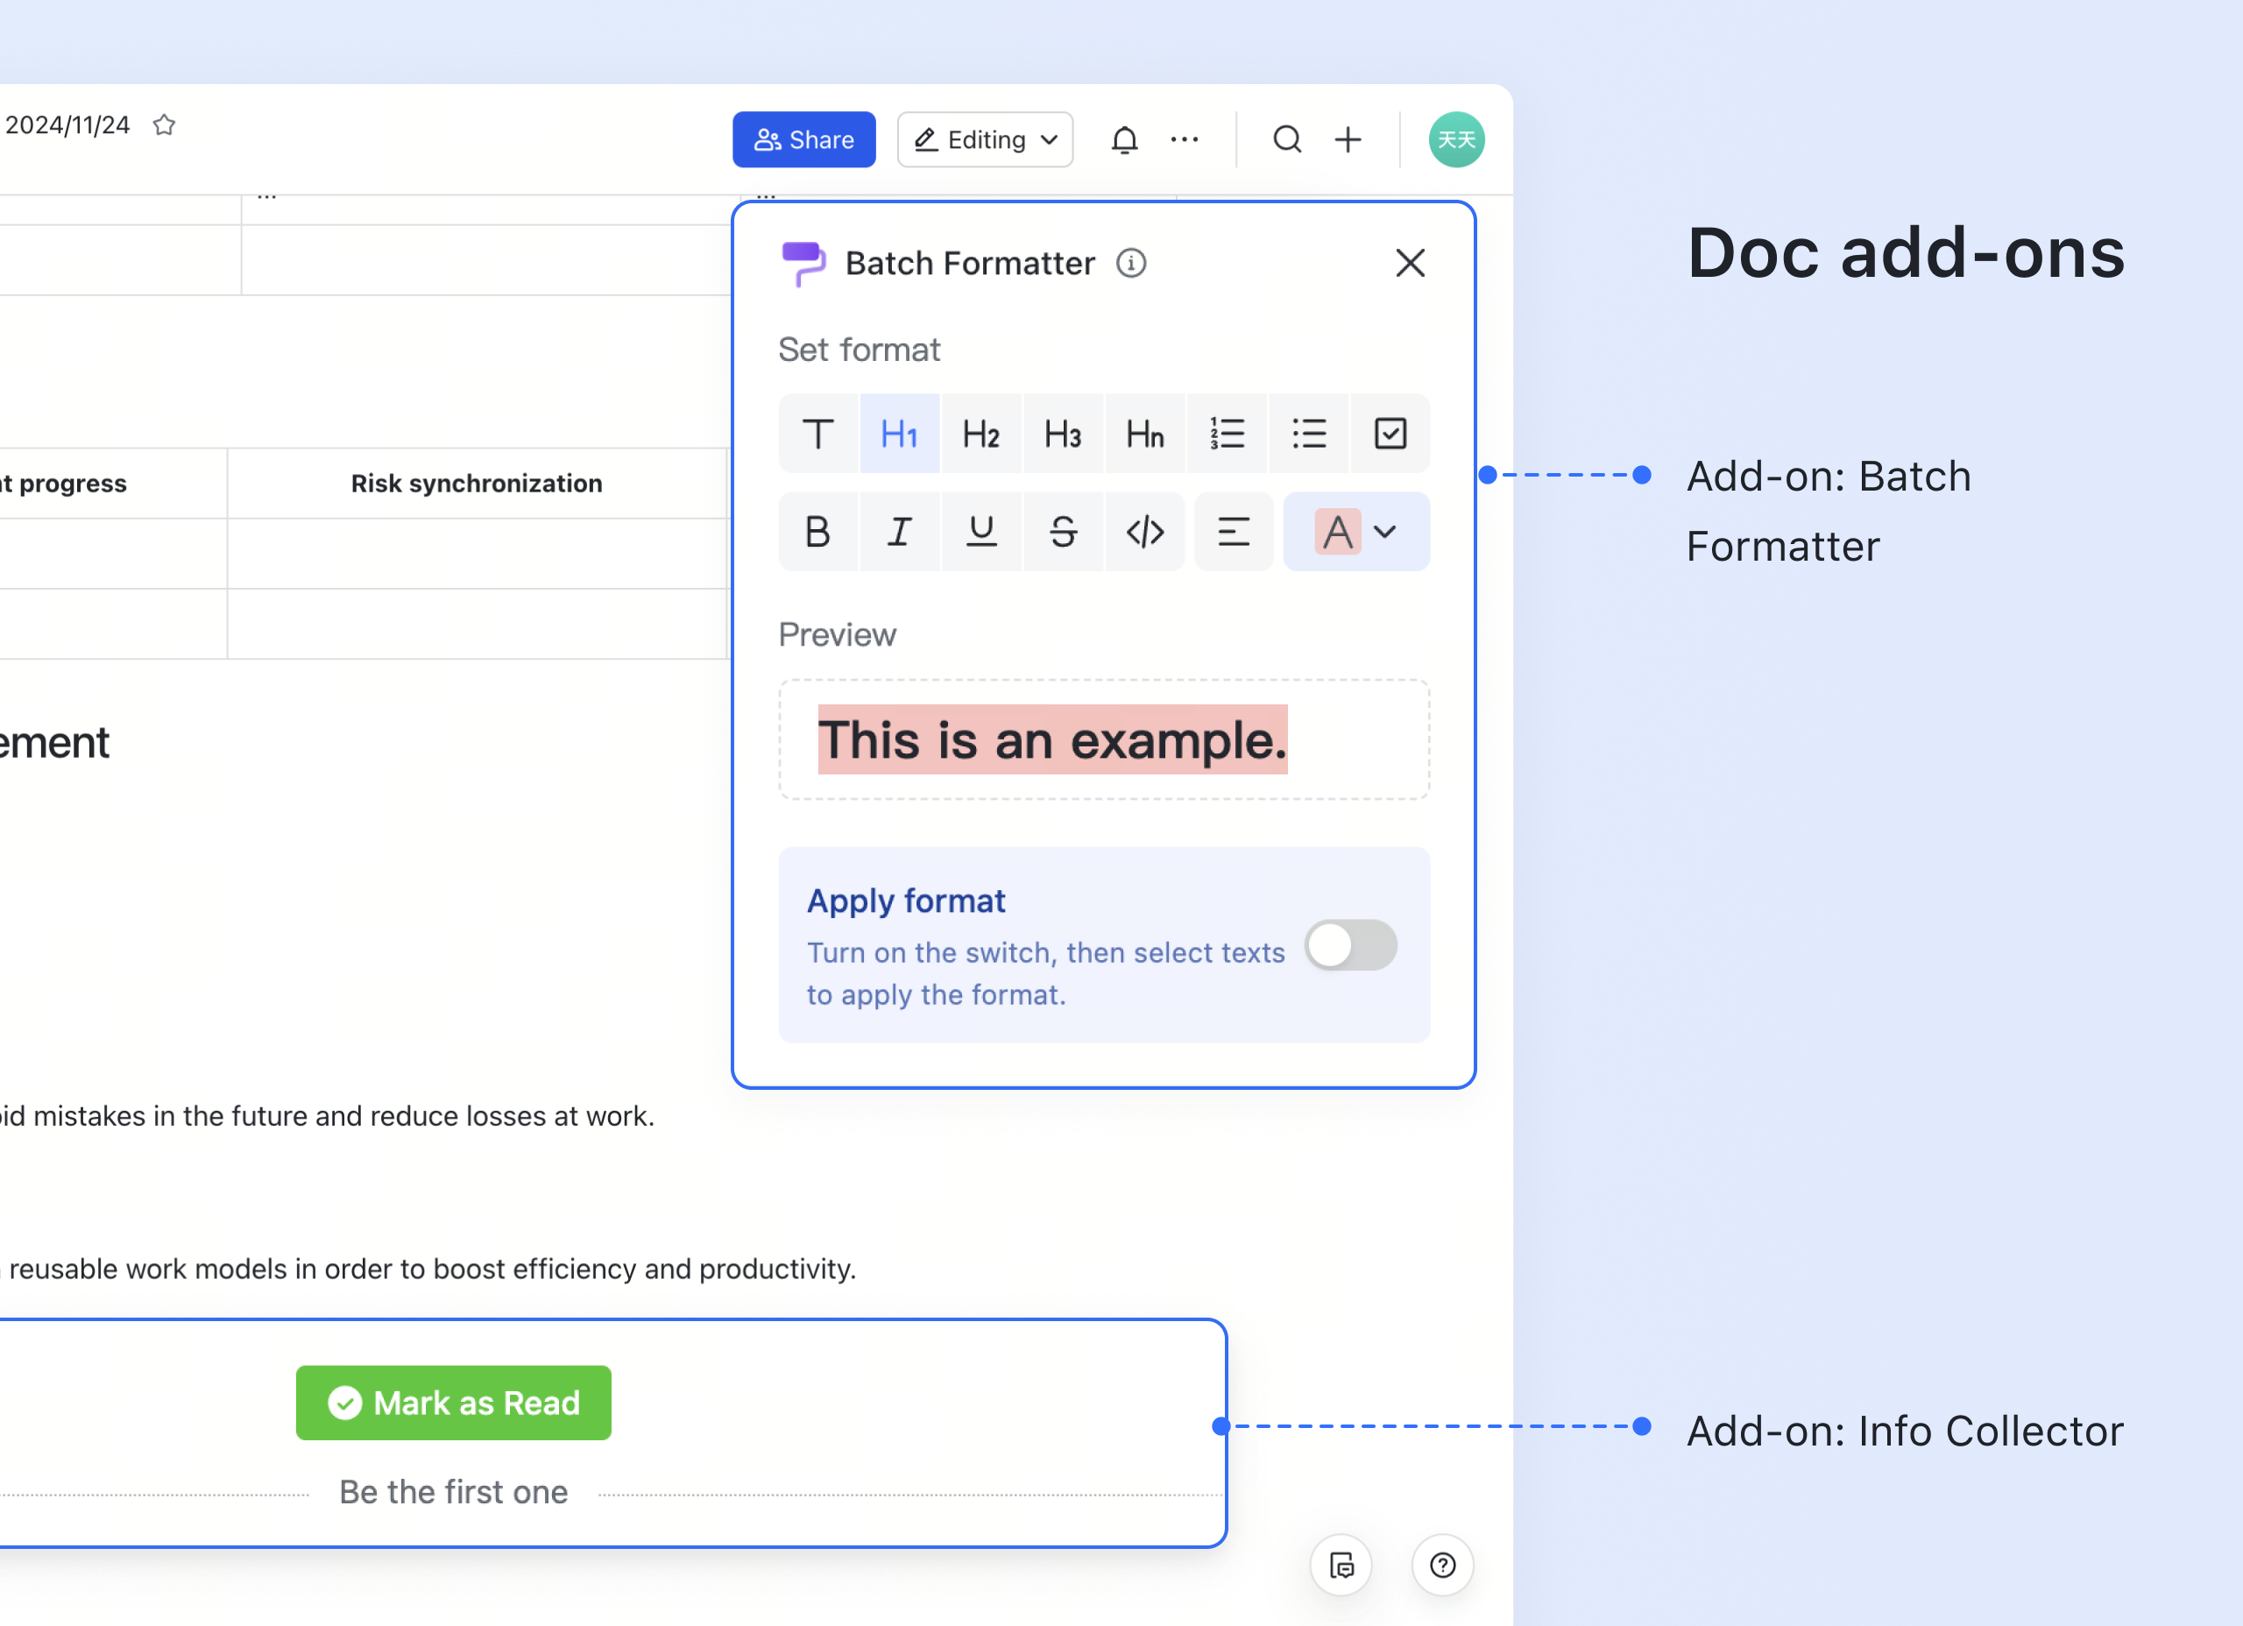The width and height of the screenshot is (2243, 1626).
Task: Select the H2 heading format
Action: coord(981,433)
